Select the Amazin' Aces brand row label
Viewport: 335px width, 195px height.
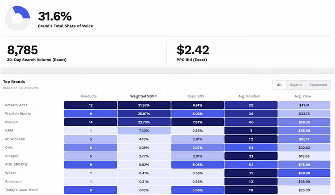16,105
